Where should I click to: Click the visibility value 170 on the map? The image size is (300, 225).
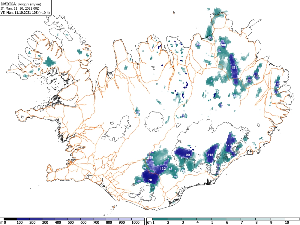pyautogui.click(x=229, y=145)
